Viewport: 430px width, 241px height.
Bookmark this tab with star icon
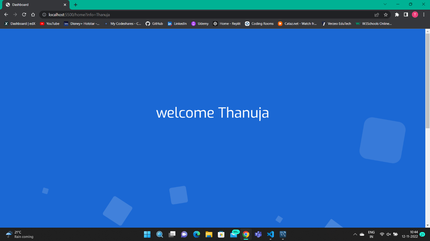[386, 15]
